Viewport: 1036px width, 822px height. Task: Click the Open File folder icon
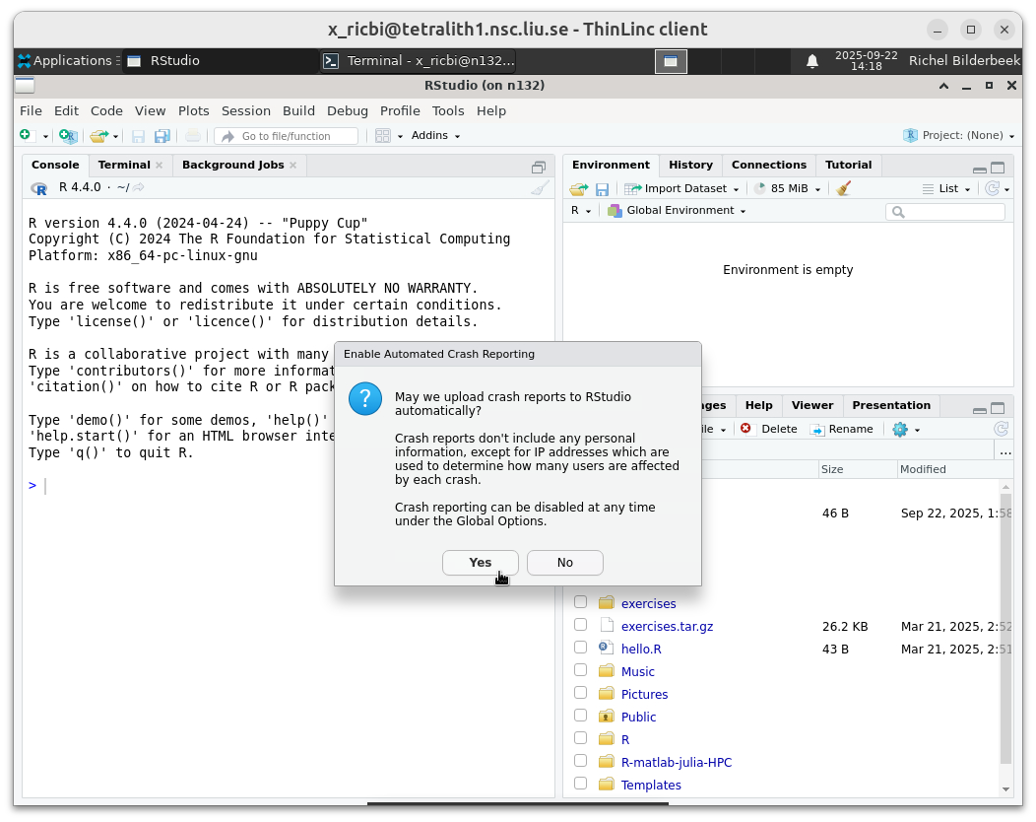coord(98,135)
